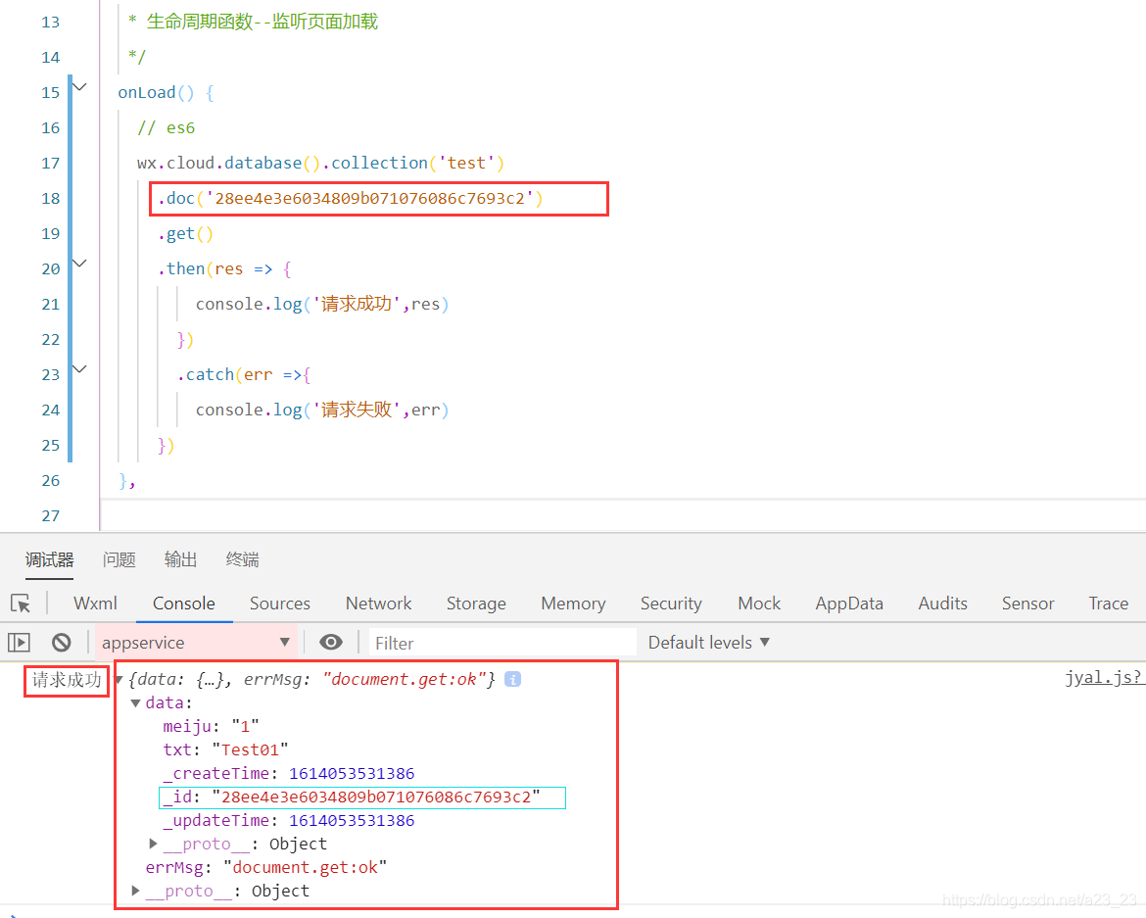Screen dimensions: 1146x918
Task: Click the meiju: "1" property
Action: [212, 727]
